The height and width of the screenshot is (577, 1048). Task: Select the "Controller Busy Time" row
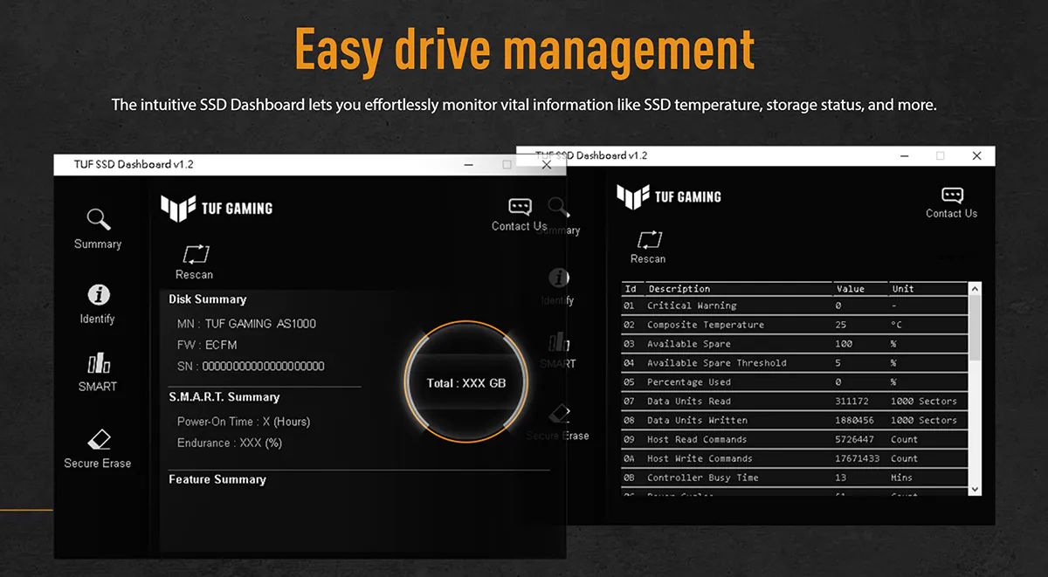pyautogui.click(x=795, y=478)
